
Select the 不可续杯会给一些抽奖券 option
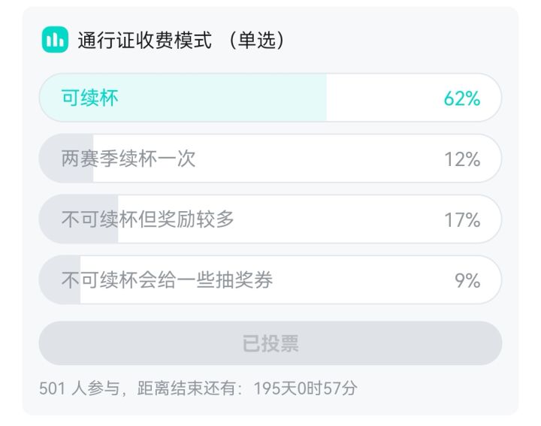coord(167,280)
